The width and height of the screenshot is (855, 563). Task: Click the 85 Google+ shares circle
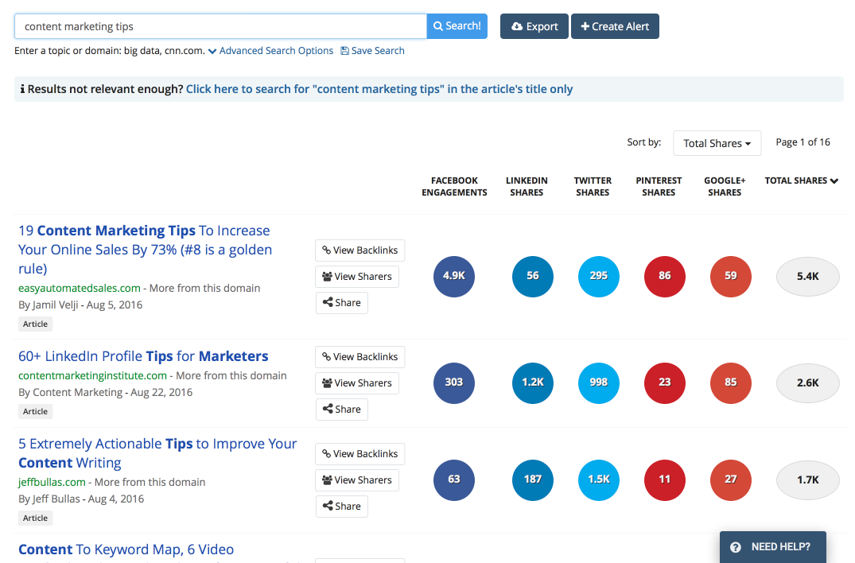pos(730,382)
